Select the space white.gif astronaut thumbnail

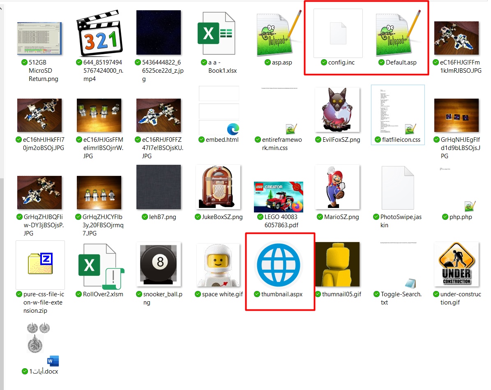point(218,265)
